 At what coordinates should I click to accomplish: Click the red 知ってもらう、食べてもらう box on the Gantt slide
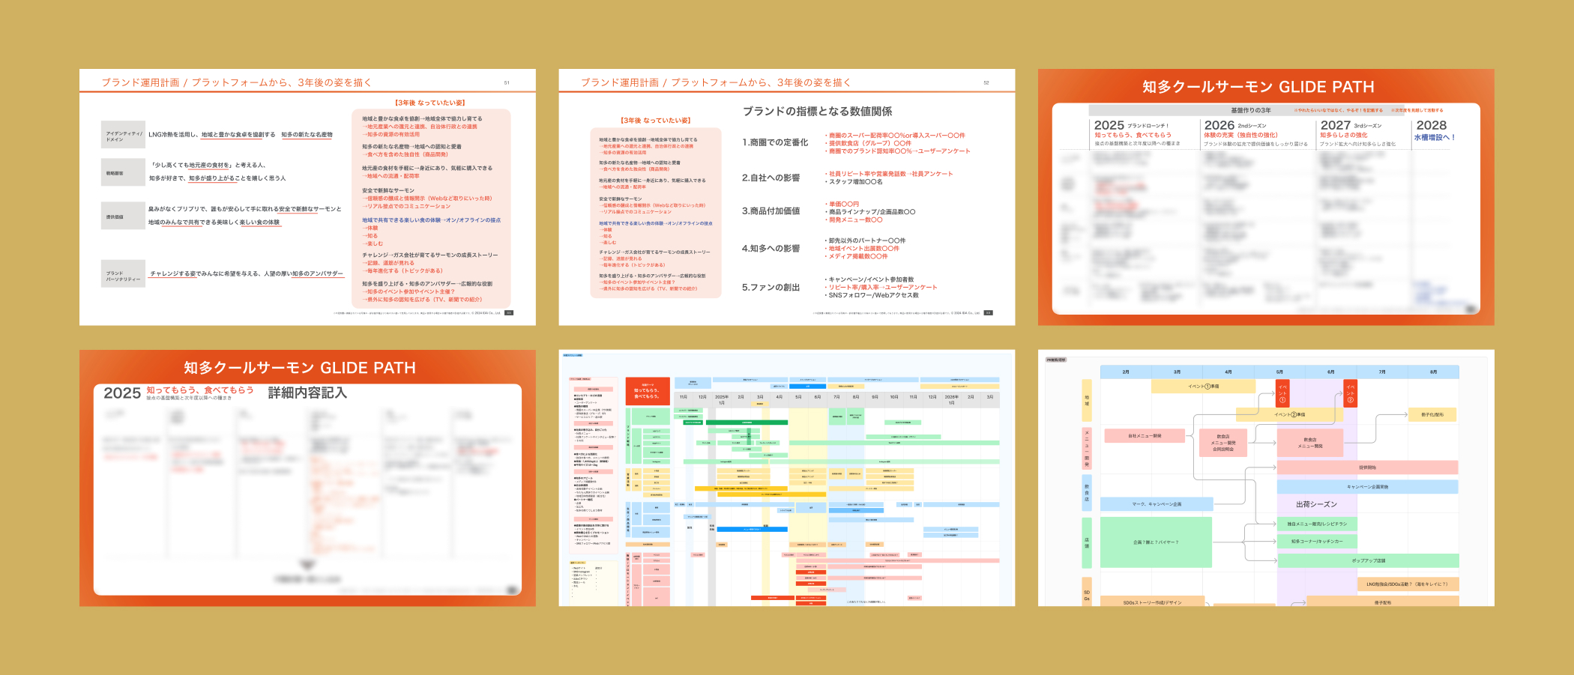click(648, 392)
